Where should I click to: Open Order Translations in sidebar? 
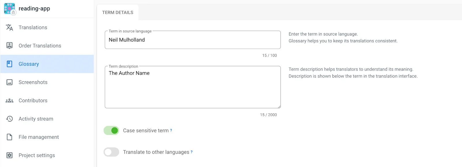coord(40,46)
